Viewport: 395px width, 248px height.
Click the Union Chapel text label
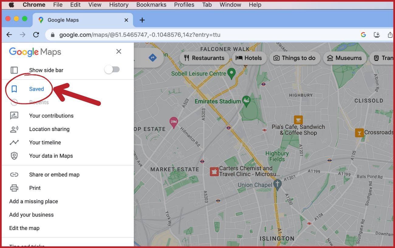255,185
